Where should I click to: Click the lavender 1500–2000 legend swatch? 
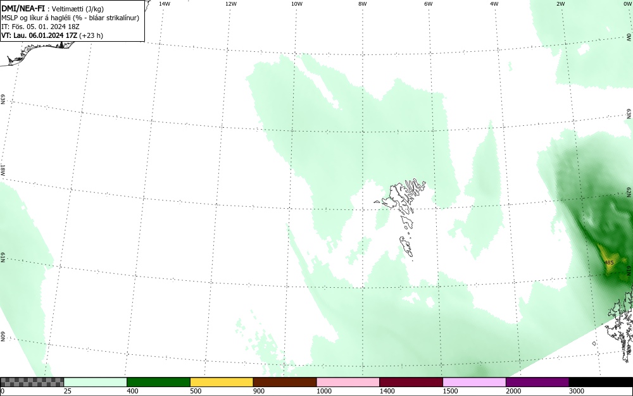click(x=474, y=382)
